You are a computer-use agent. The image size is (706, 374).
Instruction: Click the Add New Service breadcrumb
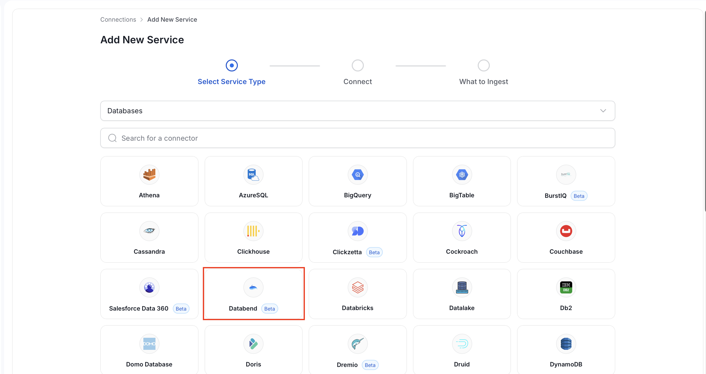tap(172, 19)
